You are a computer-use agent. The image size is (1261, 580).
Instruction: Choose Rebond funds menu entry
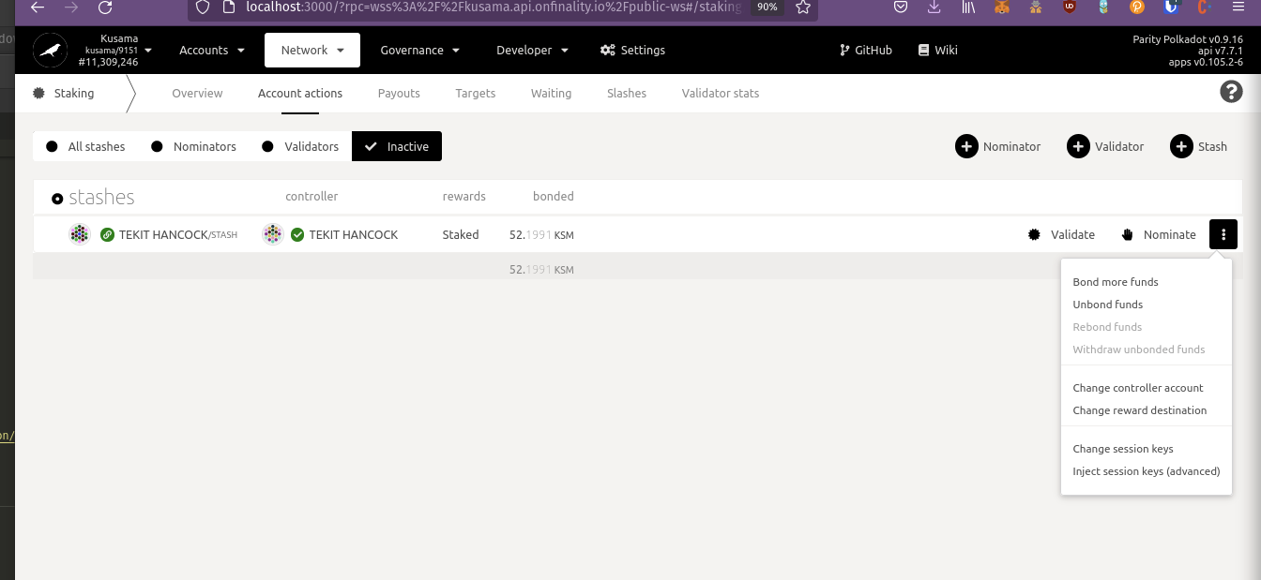(1107, 327)
